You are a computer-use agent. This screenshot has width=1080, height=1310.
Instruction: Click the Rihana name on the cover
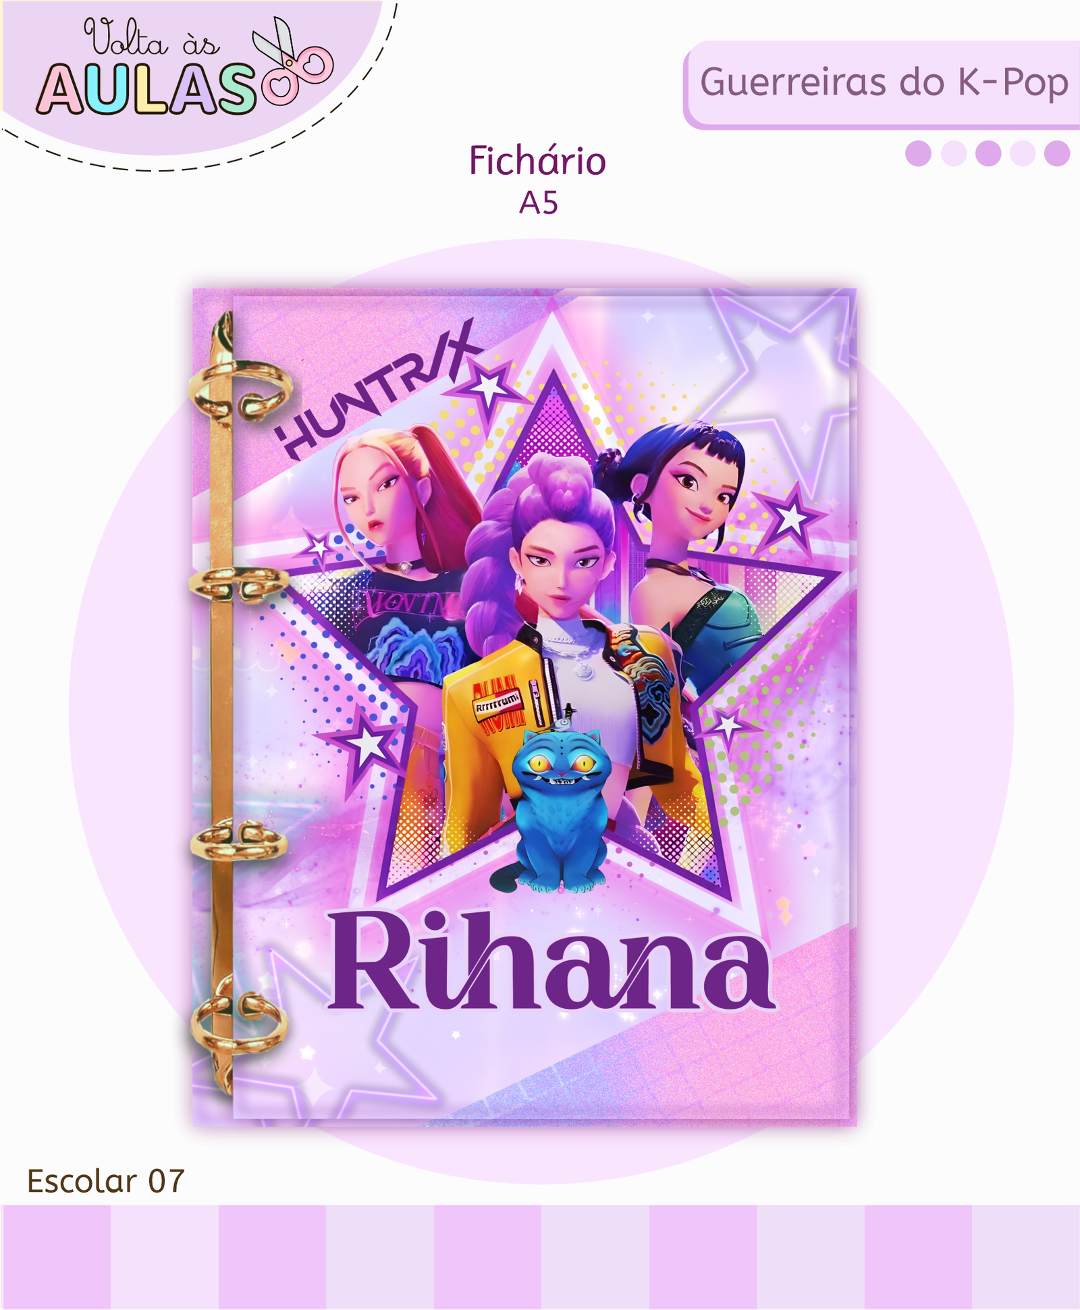[x=551, y=962]
